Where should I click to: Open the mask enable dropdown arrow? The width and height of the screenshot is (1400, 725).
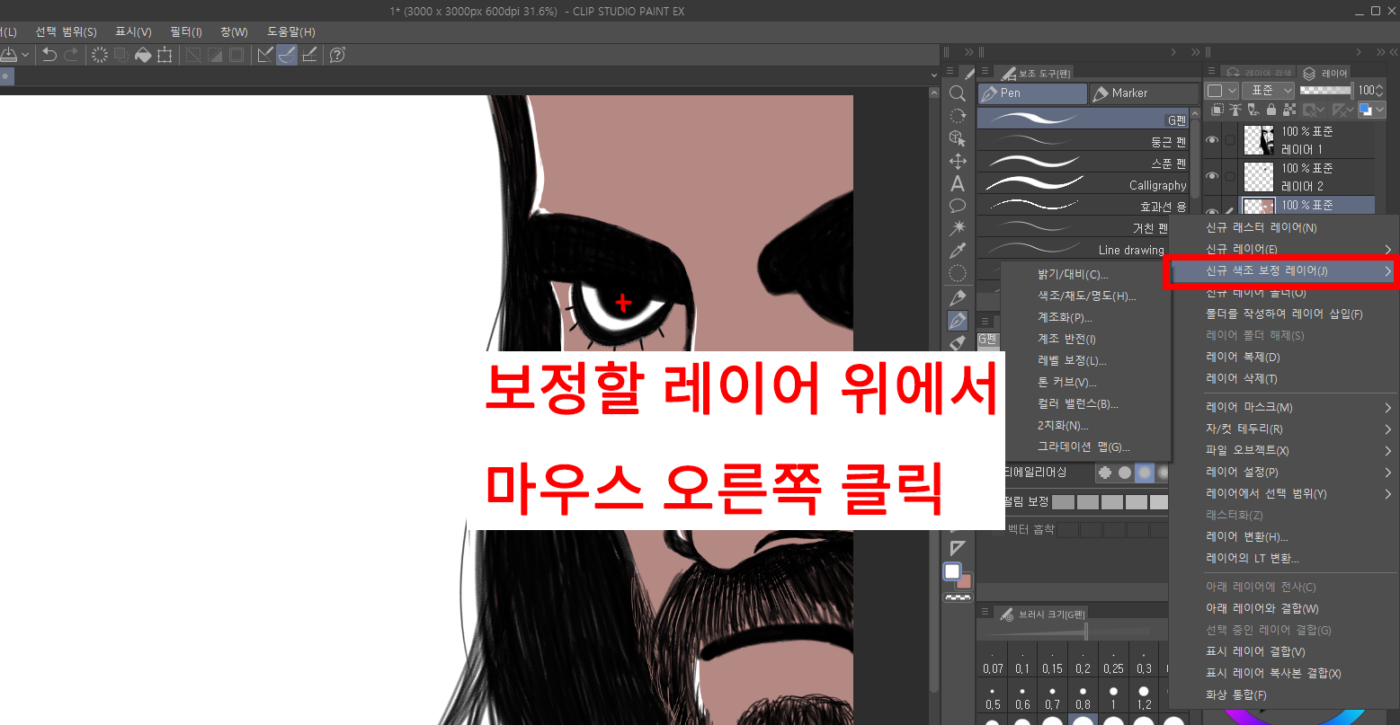[x=1321, y=110]
